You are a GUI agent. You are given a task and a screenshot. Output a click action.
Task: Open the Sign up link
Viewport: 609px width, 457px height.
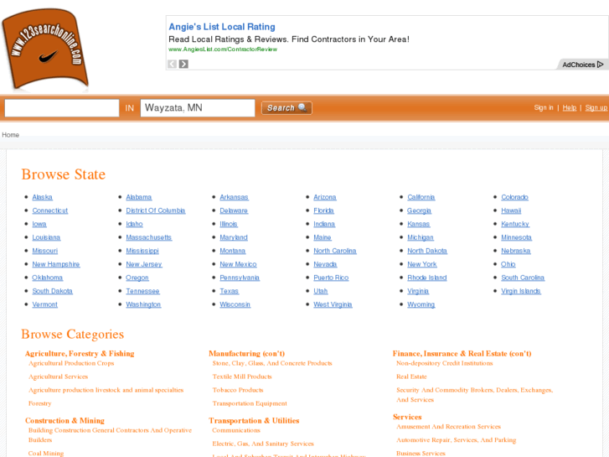coord(596,107)
